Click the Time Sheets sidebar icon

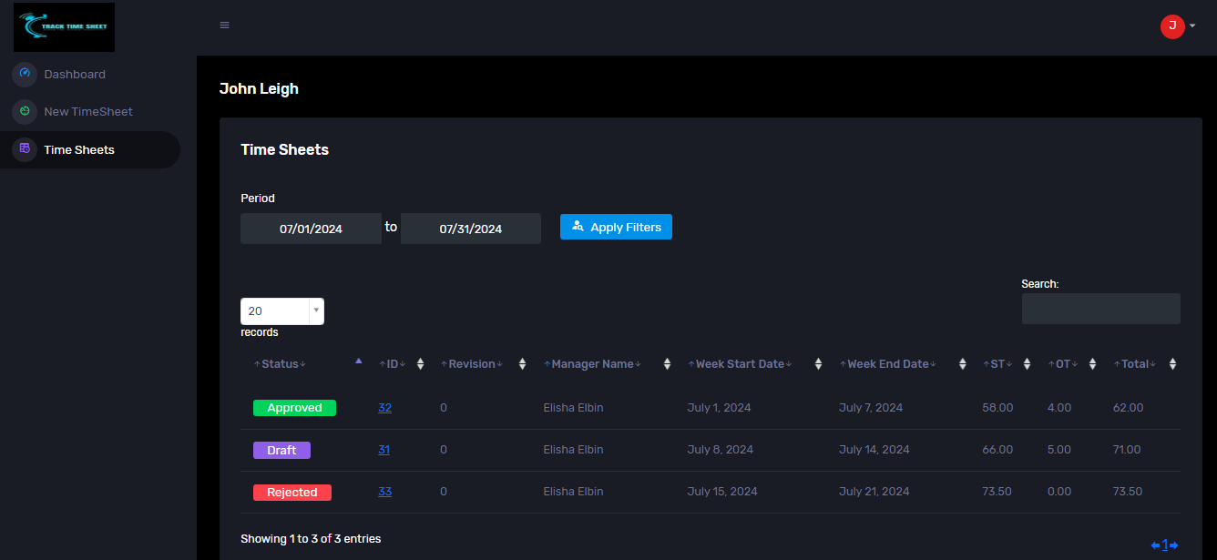point(25,149)
